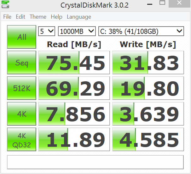Open the Edit menu
Screen dimensions: 191x174
[20, 17]
